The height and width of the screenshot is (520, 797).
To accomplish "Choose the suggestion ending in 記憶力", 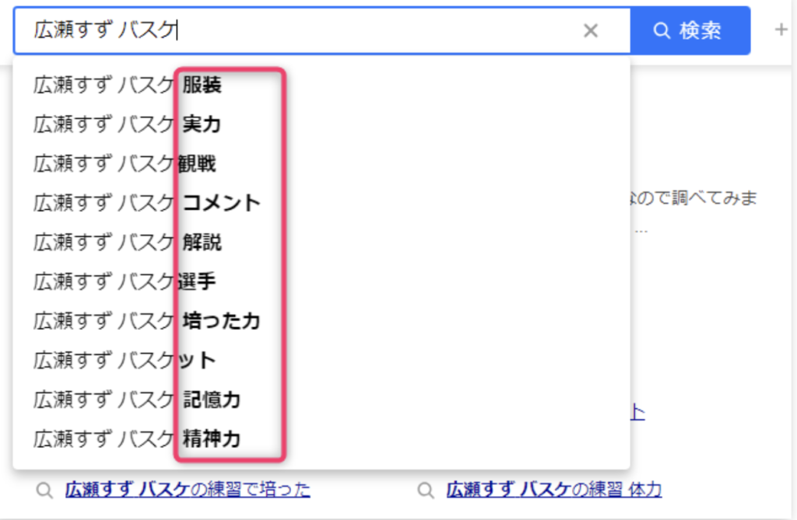I will click(x=137, y=400).
